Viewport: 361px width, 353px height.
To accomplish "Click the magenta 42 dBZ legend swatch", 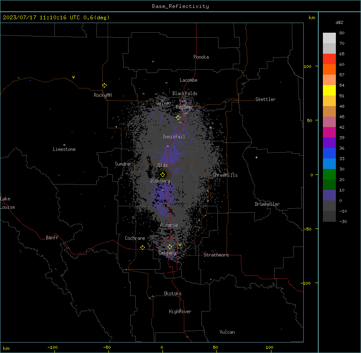I will point(329,132).
